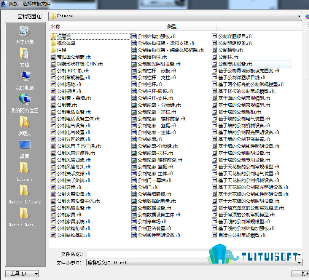Screen dimensions: 309x280
Task: Sort files by the 名称 column header
Action: click(x=107, y=26)
